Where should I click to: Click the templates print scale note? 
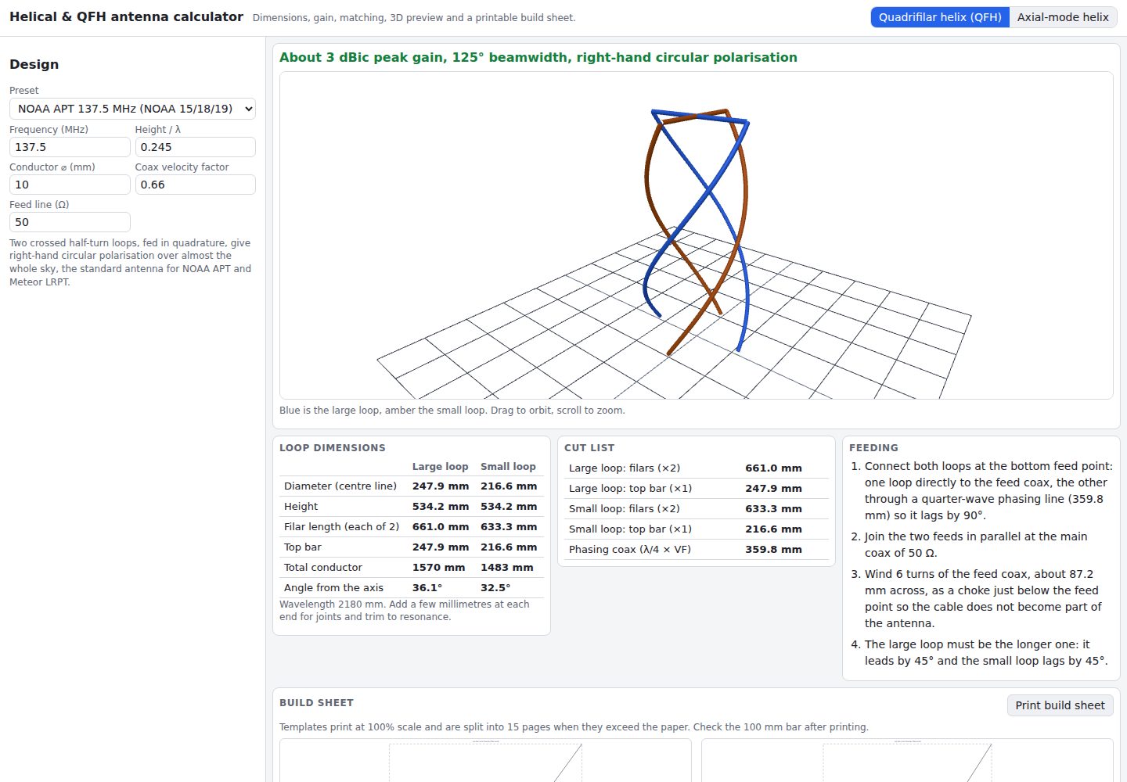(x=574, y=726)
